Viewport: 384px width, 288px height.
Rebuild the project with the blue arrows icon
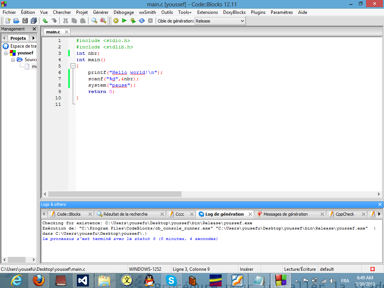[142, 21]
